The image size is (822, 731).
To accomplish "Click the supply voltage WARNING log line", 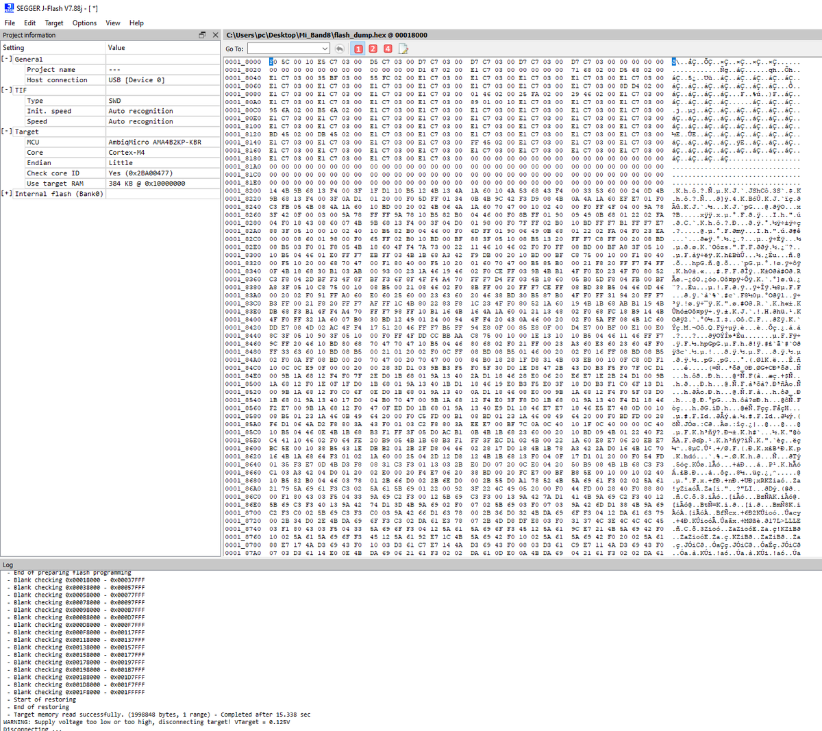I will 147,722.
